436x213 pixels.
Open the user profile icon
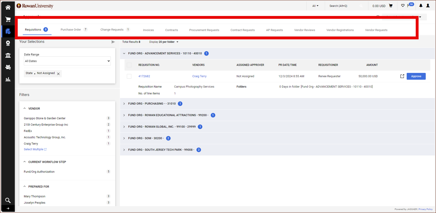(x=428, y=6)
